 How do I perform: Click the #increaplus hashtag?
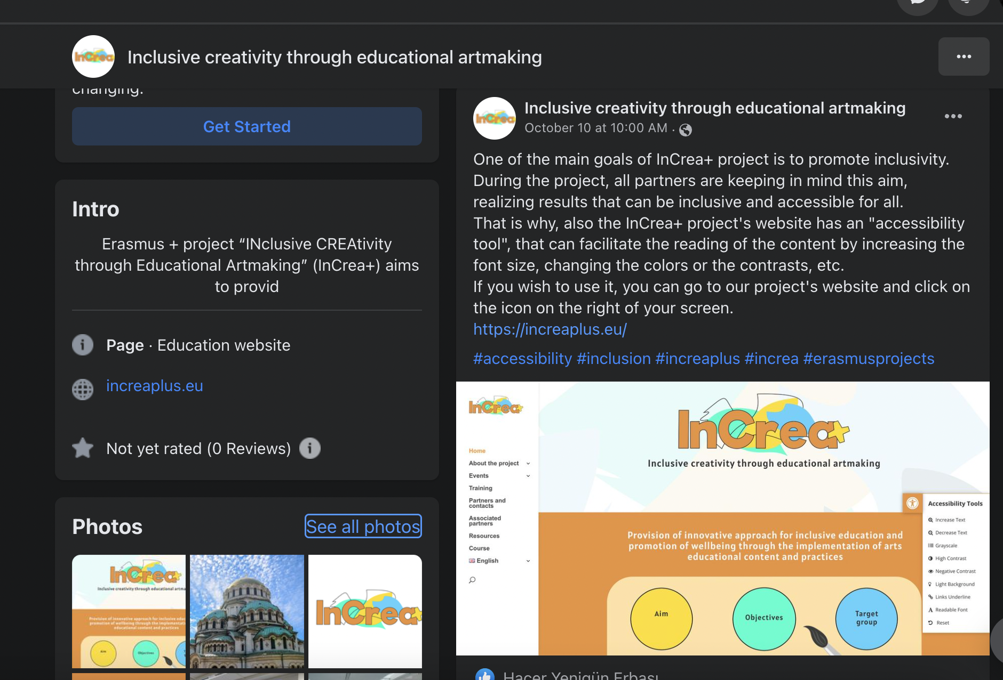697,359
